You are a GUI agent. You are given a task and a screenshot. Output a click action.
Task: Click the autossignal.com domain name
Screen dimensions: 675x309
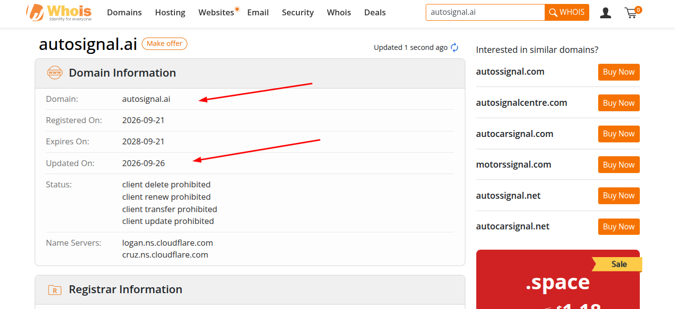pos(510,72)
